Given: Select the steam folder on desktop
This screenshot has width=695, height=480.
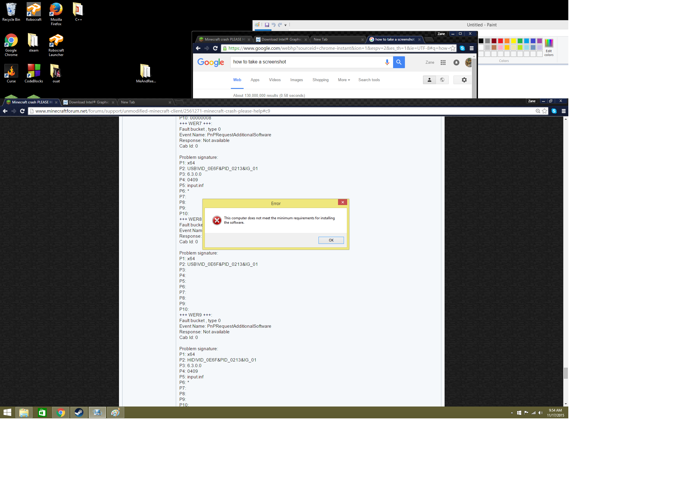Looking at the screenshot, I should pos(33,43).
